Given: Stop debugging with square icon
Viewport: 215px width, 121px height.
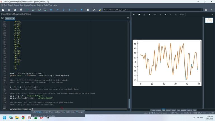Looking at the screenshot, I should coord(81,10).
